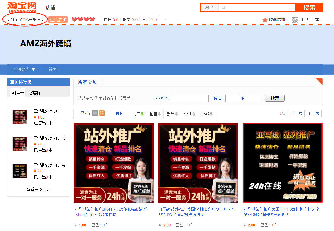Image resolution: width=334 pixels, height=231 pixels.
Task: Click the red hearts shop rating
Action: click(x=83, y=19)
